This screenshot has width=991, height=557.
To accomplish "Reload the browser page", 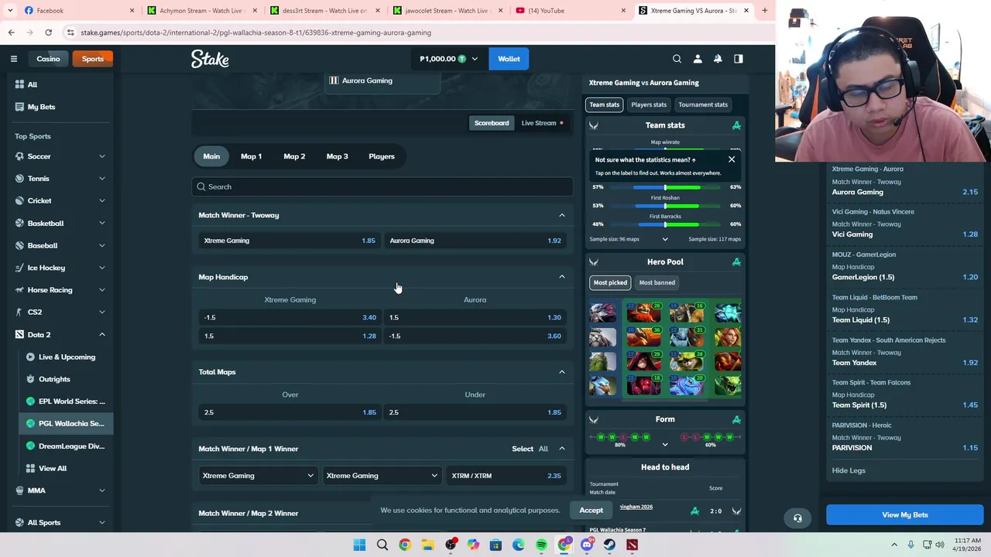I will (48, 32).
